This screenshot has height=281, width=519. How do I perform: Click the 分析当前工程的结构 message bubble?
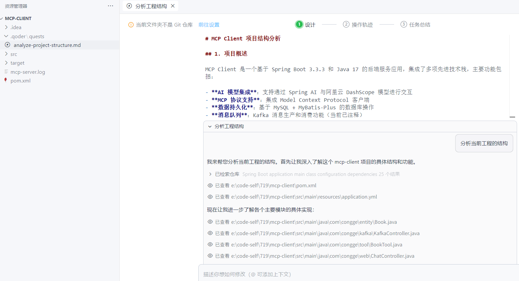(x=484, y=143)
